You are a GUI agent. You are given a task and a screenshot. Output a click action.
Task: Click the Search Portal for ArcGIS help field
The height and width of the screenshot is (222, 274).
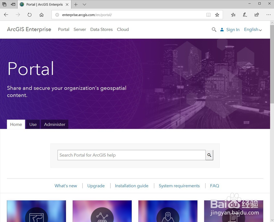132,155
